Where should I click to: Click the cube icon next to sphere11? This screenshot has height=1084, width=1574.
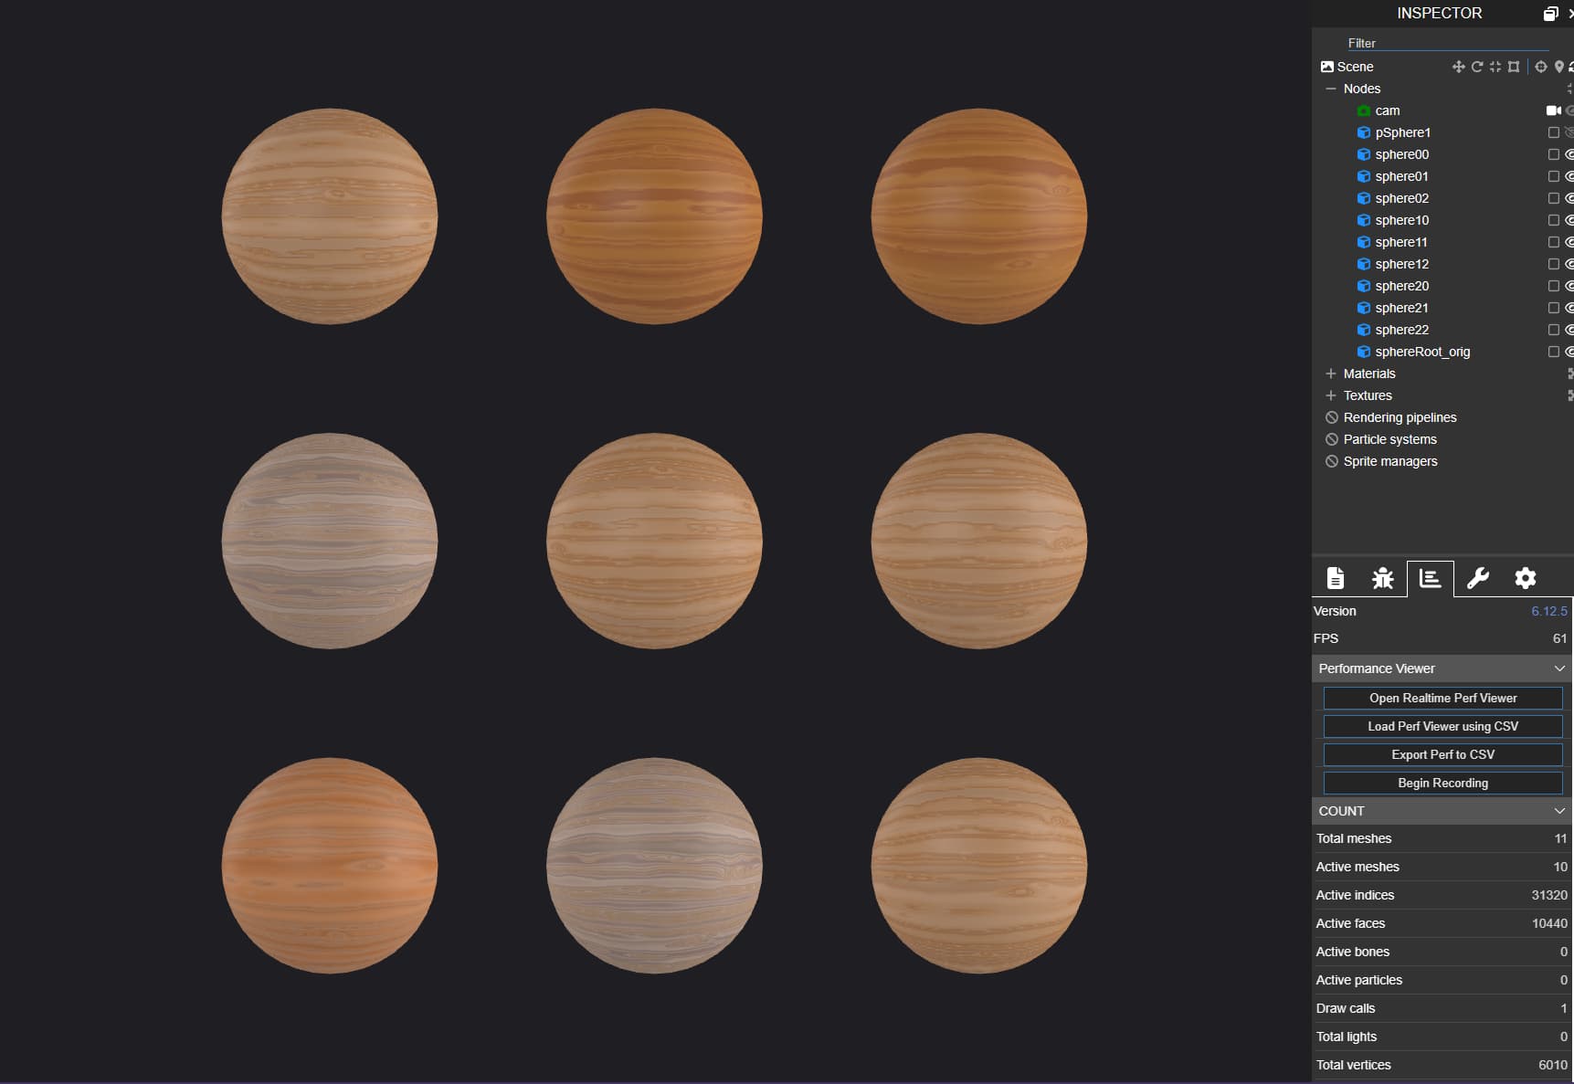point(1364,242)
